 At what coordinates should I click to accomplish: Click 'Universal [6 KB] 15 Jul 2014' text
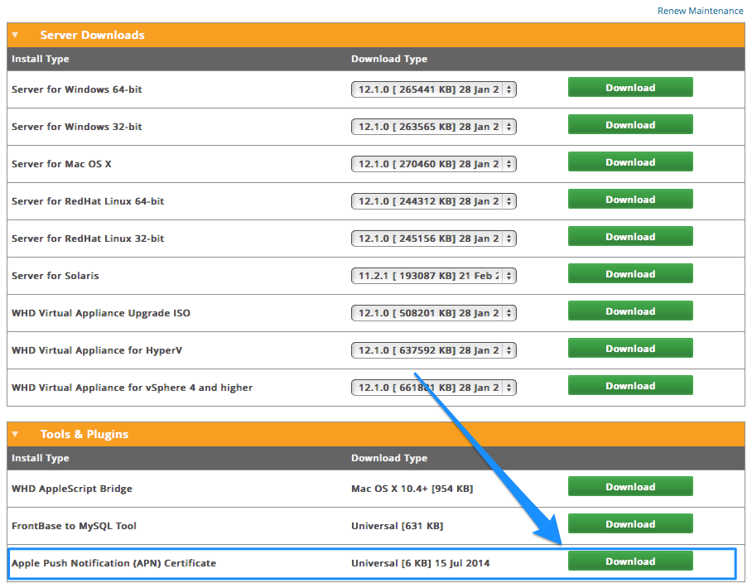coord(421,563)
